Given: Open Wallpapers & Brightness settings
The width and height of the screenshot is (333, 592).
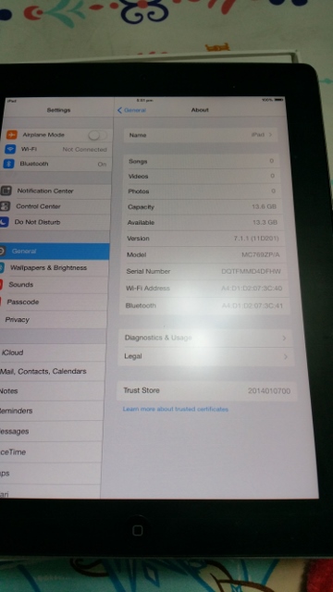Looking at the screenshot, I should [x=54, y=267].
